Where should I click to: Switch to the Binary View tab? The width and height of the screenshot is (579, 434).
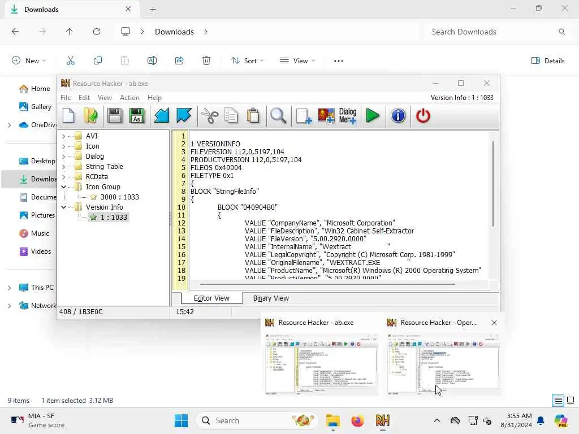point(271,298)
